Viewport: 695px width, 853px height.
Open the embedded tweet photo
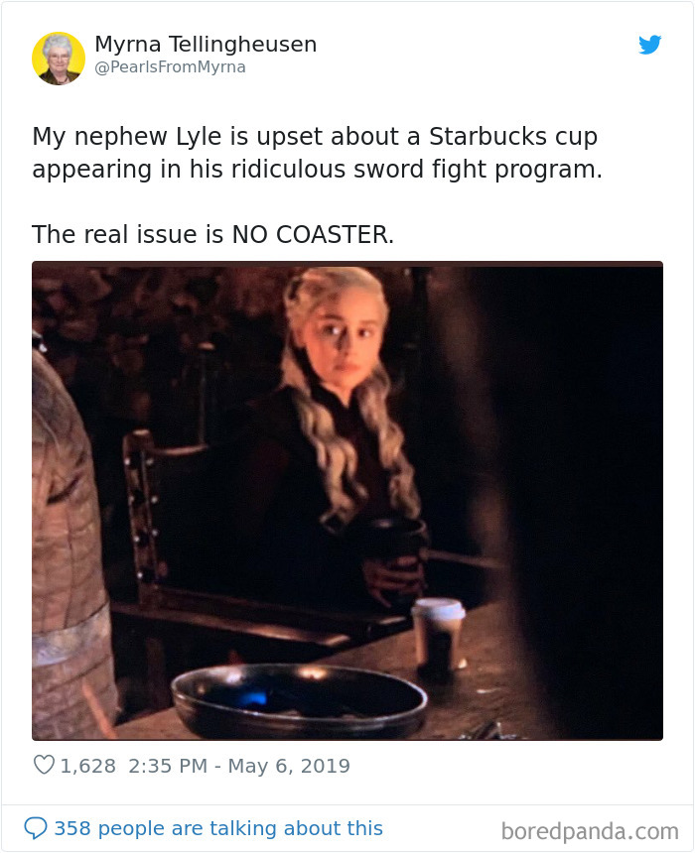(x=347, y=501)
